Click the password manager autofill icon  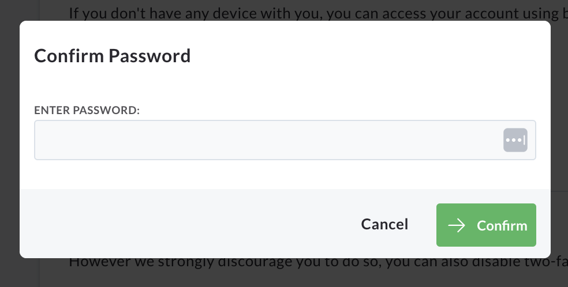(x=515, y=140)
